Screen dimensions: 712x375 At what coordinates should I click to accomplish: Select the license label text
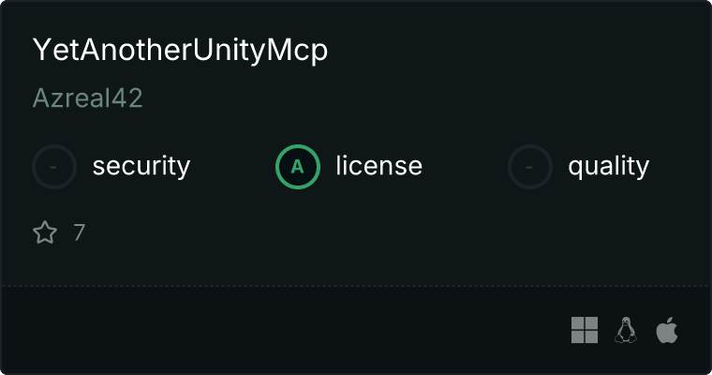coord(379,165)
